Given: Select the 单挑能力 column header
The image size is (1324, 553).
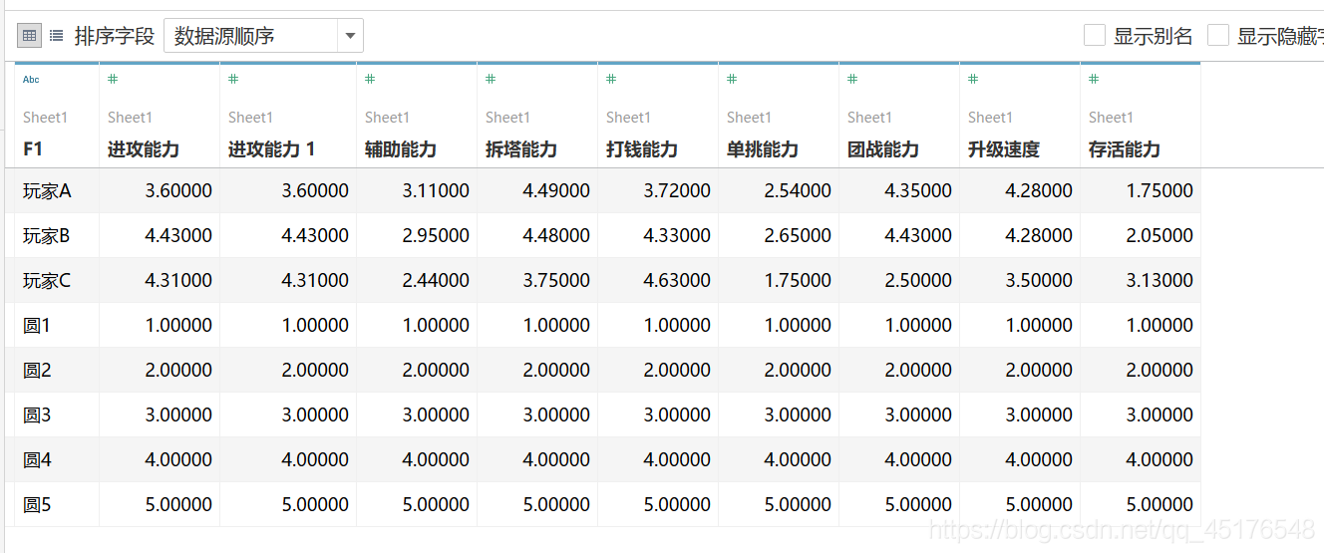Looking at the screenshot, I should point(763,149).
